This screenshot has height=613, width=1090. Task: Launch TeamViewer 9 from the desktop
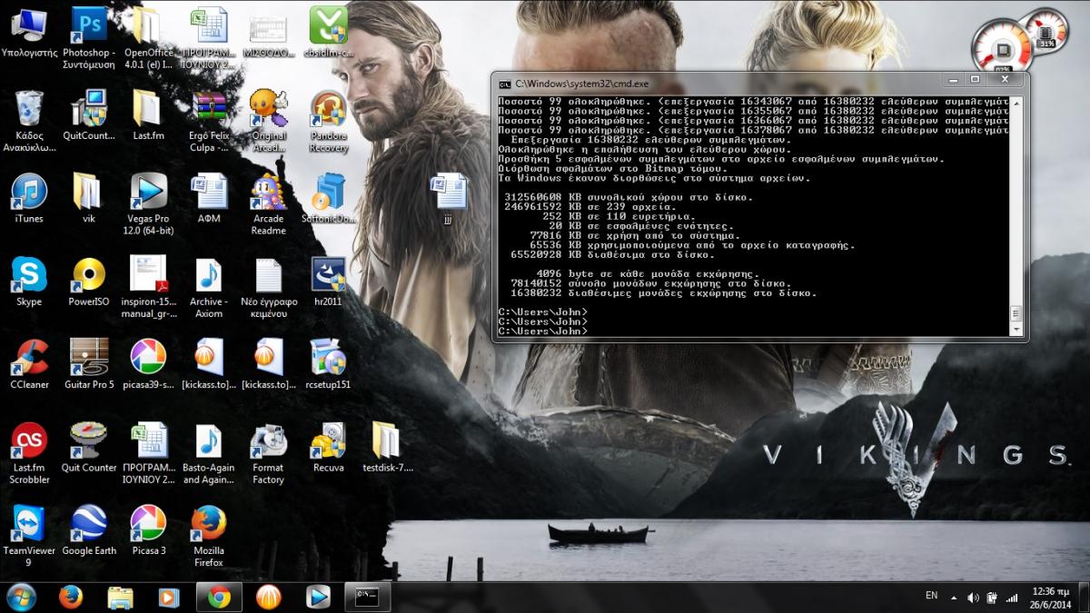(29, 523)
